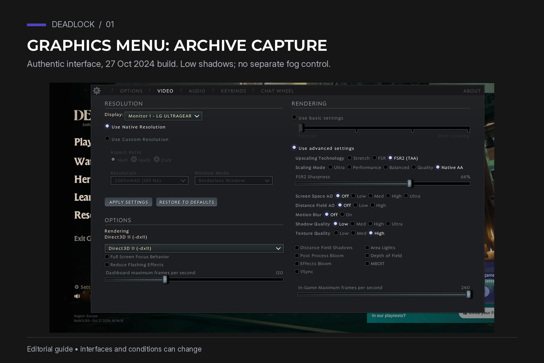
Task: Enable Post Process Bloom checkbox
Action: 297,256
